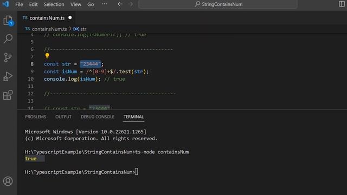Click the regex /^[0-9]+$/ on line 9
The image size is (347, 195).
[101, 71]
